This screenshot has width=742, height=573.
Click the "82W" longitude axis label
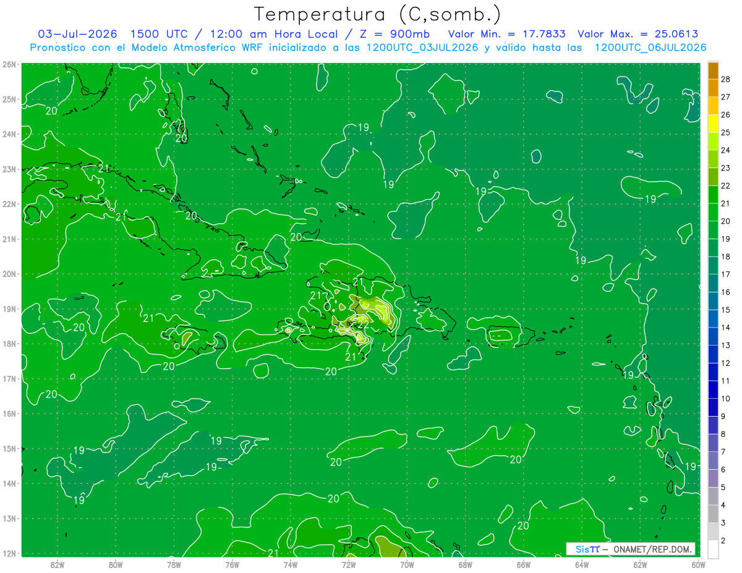click(x=57, y=564)
